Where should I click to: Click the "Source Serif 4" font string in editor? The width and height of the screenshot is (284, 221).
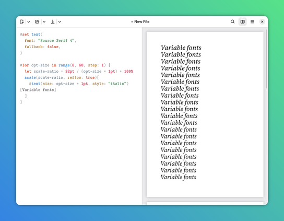[x=56, y=41]
